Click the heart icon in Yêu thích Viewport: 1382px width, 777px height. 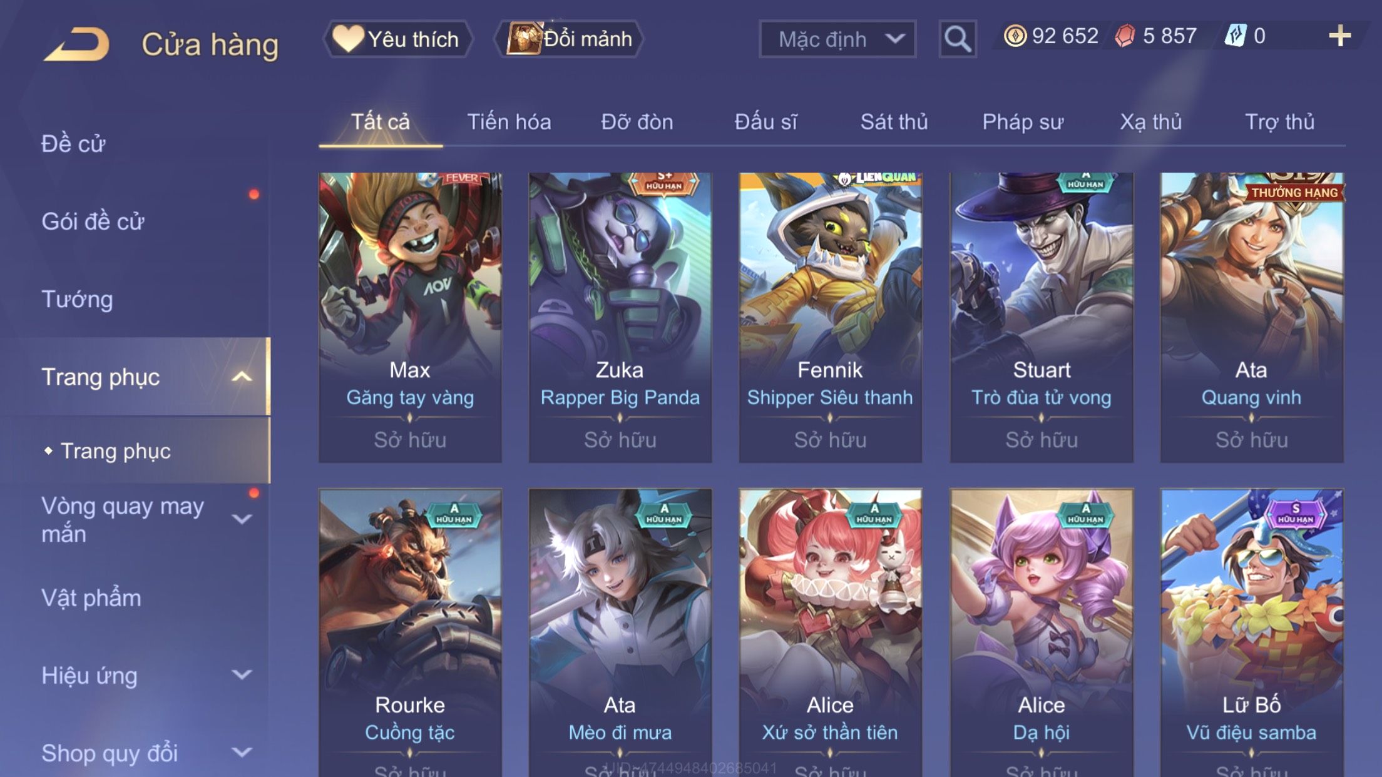pos(347,38)
